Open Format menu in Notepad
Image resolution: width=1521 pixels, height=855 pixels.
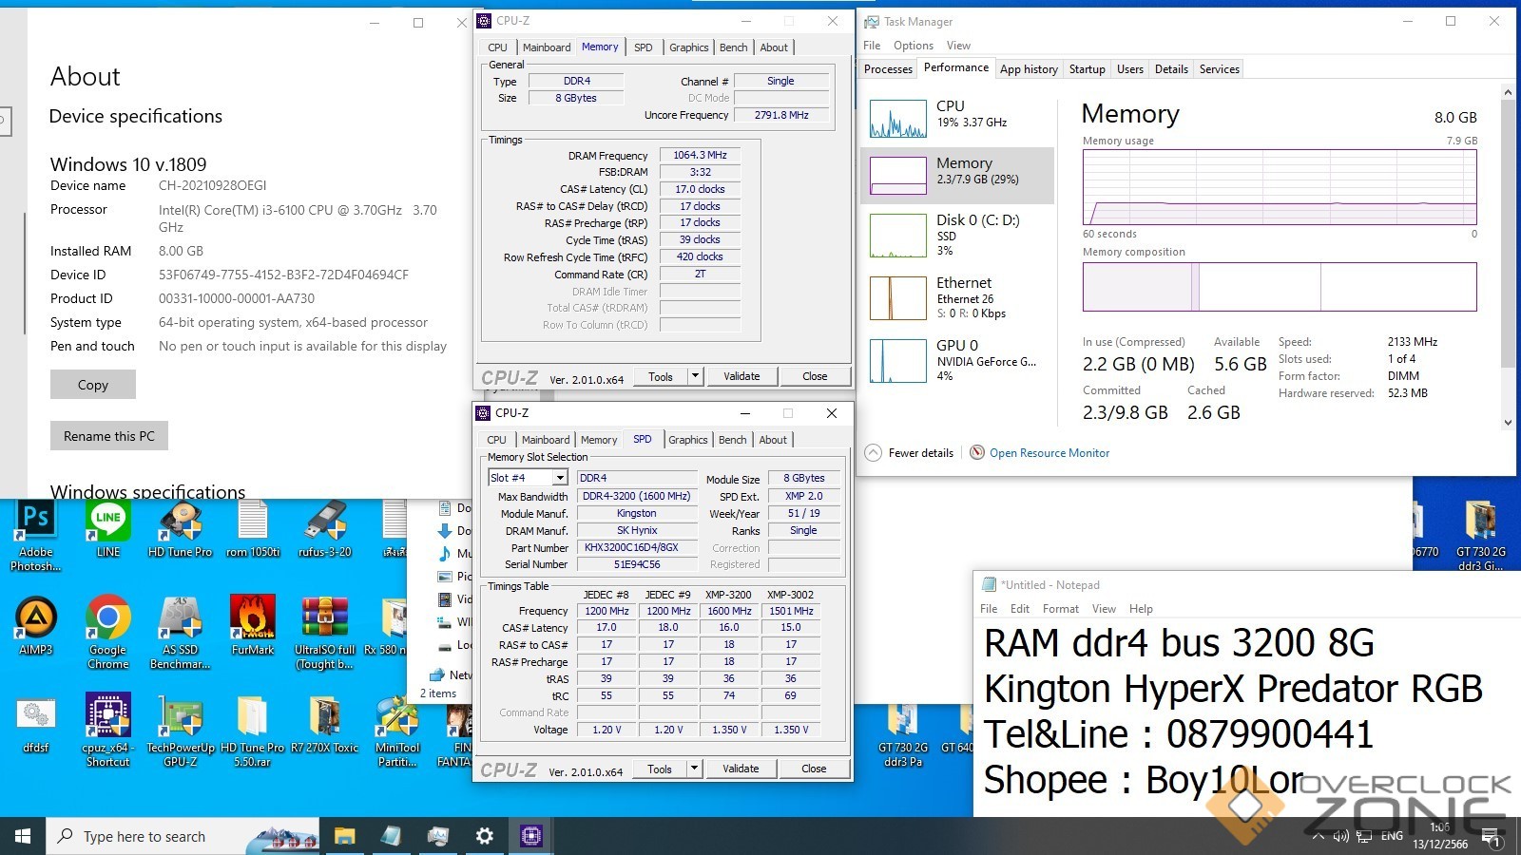click(x=1060, y=609)
